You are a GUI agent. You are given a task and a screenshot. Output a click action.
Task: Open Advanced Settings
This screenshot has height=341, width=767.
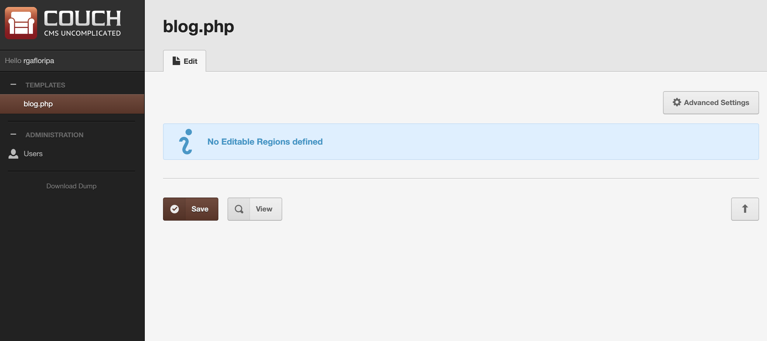pos(711,103)
